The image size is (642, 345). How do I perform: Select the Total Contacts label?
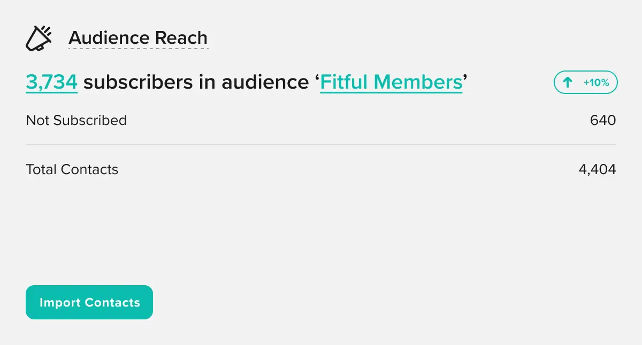pos(72,169)
